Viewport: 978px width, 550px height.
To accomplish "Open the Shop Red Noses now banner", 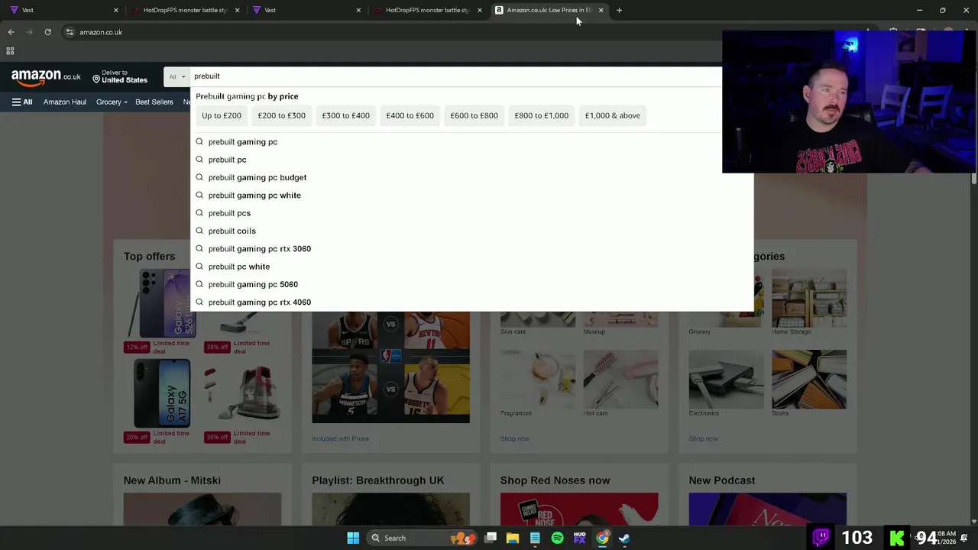I will 579,509.
